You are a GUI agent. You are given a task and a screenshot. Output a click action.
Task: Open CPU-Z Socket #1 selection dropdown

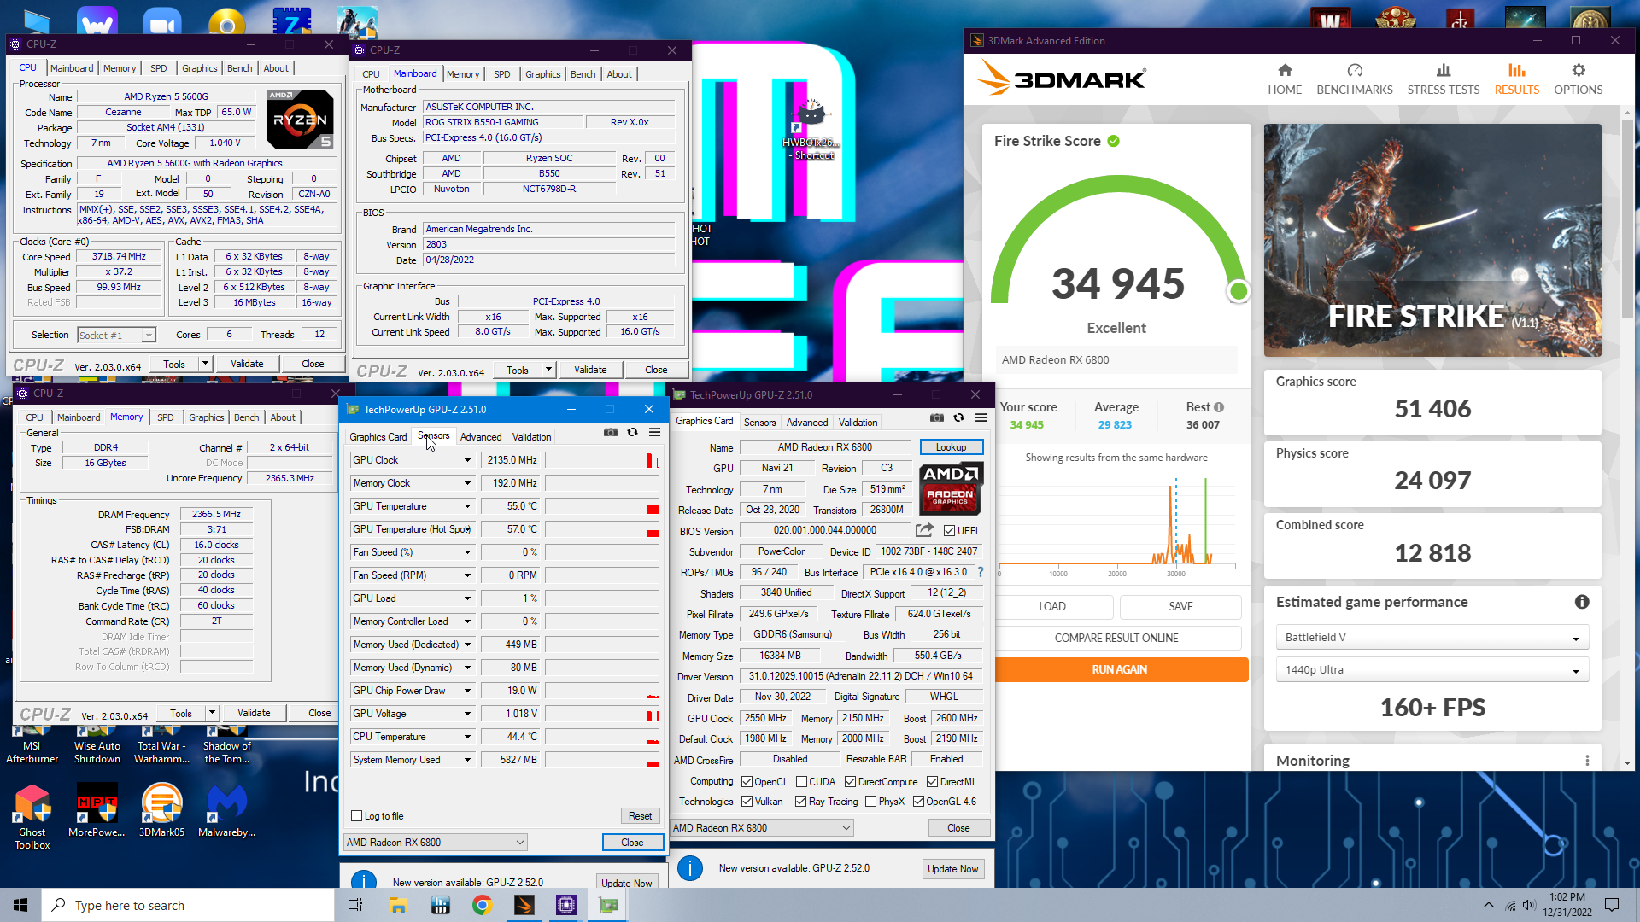(x=116, y=336)
